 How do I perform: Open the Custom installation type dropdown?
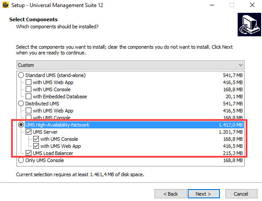tap(131, 65)
